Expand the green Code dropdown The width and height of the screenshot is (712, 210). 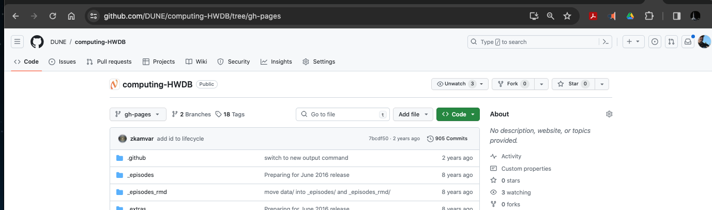tap(458, 114)
